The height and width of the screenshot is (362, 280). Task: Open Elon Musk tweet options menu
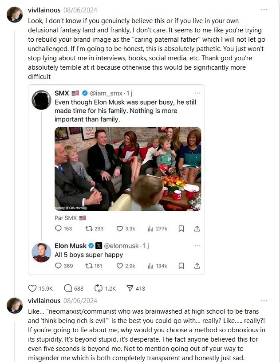click(197, 246)
